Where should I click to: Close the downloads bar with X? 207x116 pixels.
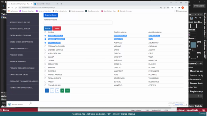[x=186, y=104]
